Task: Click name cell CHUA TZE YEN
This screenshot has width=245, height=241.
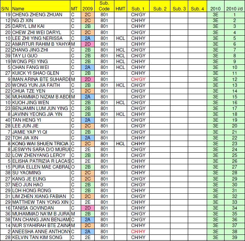Action: [x=41, y=91]
